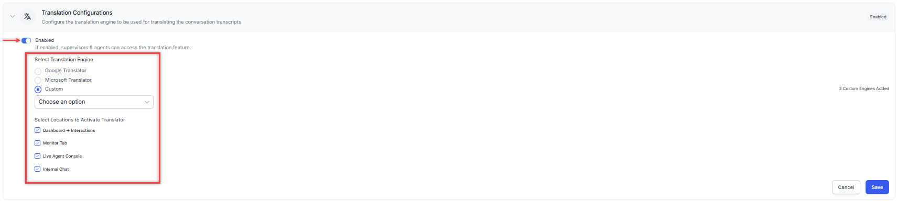897x201 pixels.
Task: Click the Cancel button
Action: pos(846,187)
